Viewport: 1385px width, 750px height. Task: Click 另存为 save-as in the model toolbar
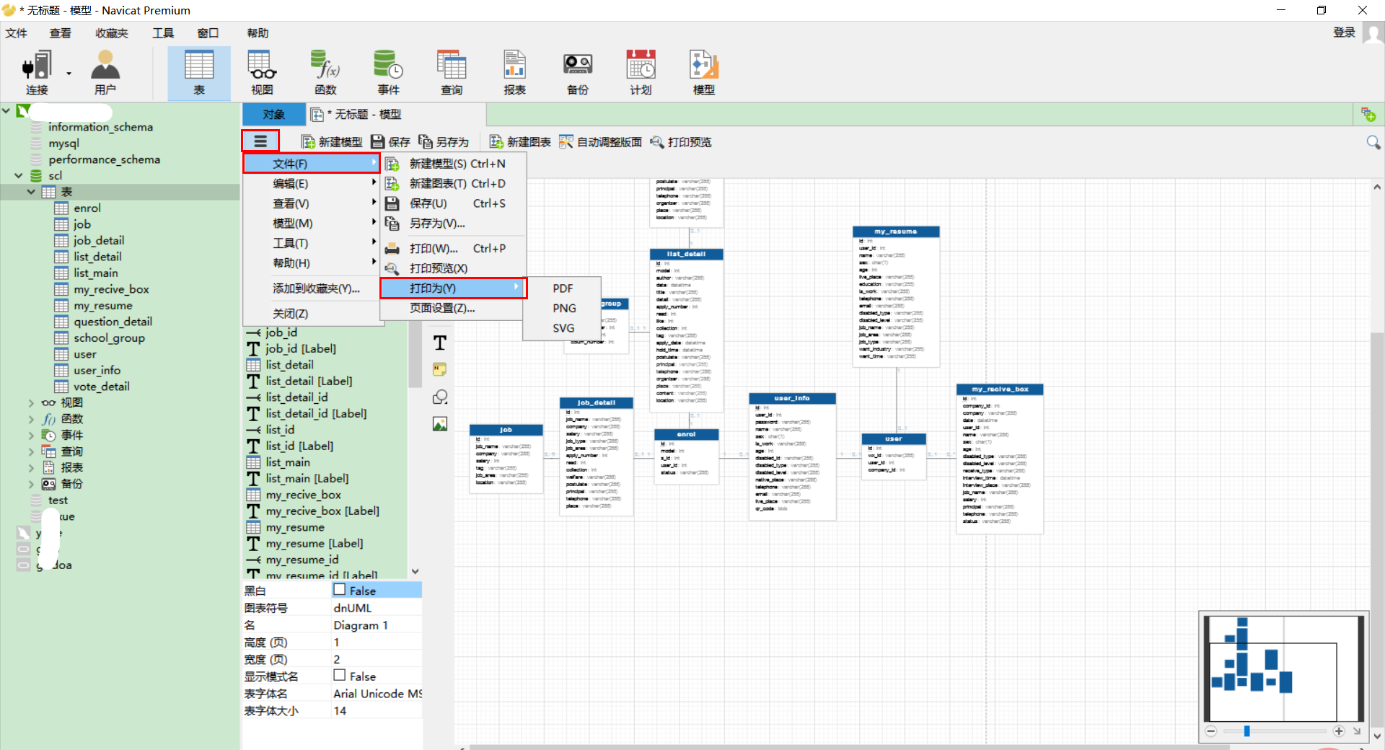pos(444,142)
